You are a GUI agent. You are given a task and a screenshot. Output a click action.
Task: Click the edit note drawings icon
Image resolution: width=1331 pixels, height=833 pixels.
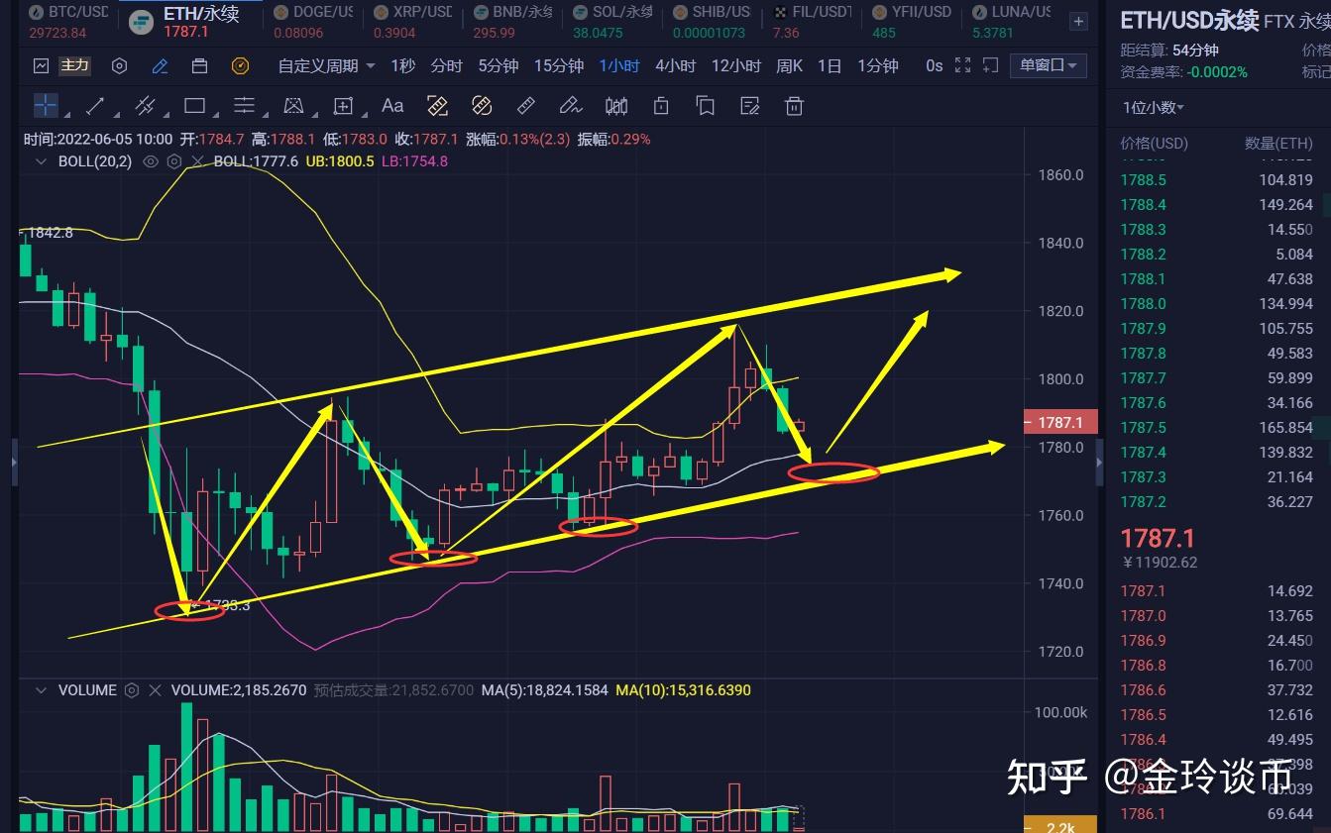750,105
